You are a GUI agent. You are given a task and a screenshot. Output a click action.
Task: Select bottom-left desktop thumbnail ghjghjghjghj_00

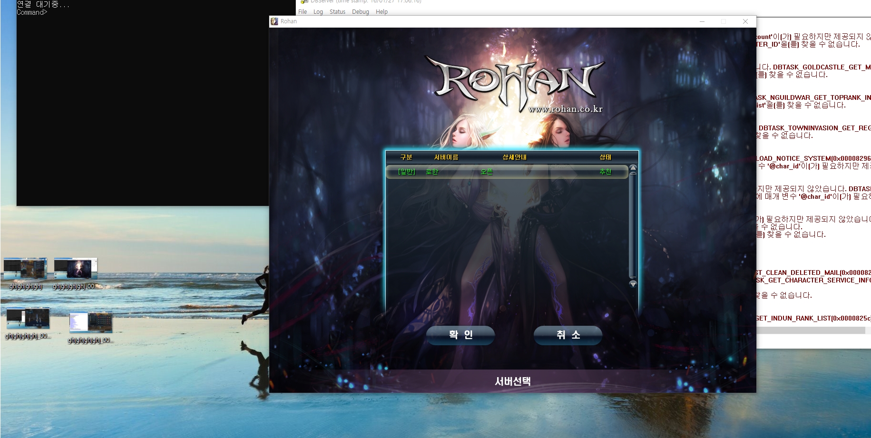[28, 323]
